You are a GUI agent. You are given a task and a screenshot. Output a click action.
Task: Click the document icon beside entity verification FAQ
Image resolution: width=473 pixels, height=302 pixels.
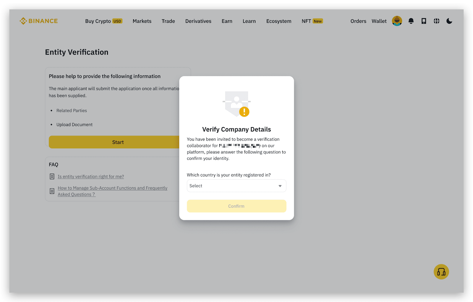click(x=52, y=177)
